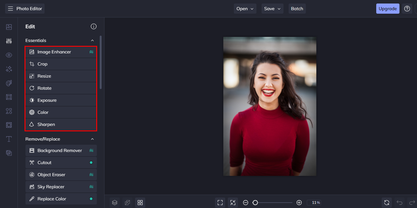Click the Batch button
This screenshot has height=208, width=417.
(297, 9)
